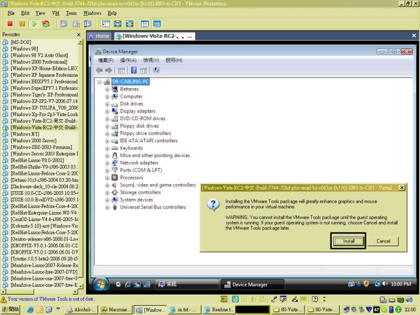Switch to Alcohol on the host taskbar
Image resolution: width=420 pixels, height=315 pixels.
(81, 310)
